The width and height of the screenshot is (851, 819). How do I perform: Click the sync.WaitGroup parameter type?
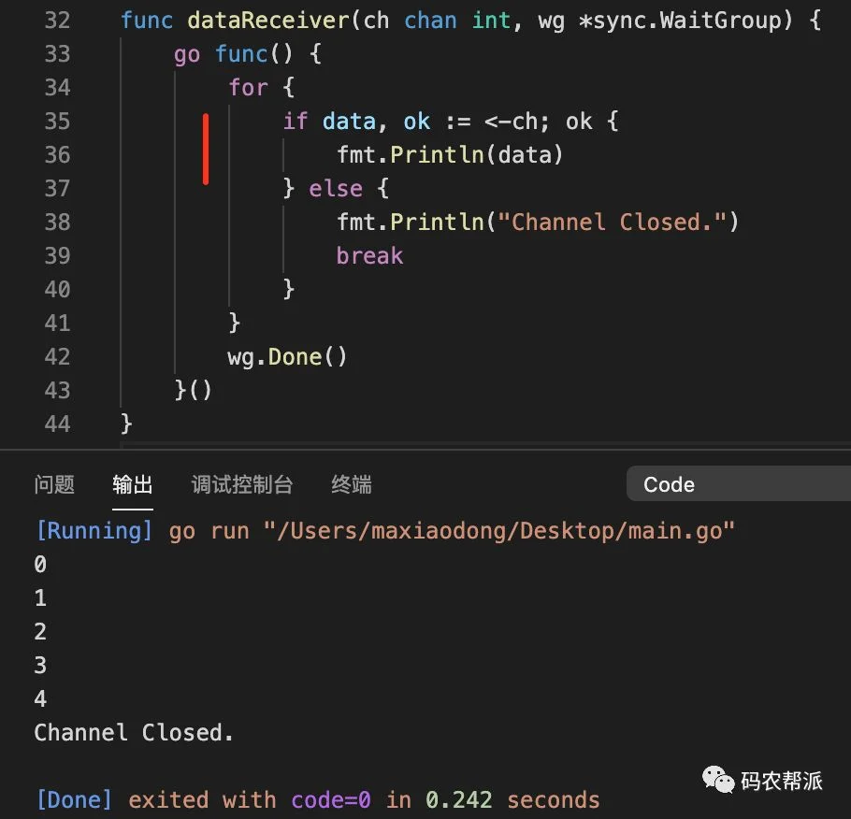pyautogui.click(x=687, y=21)
